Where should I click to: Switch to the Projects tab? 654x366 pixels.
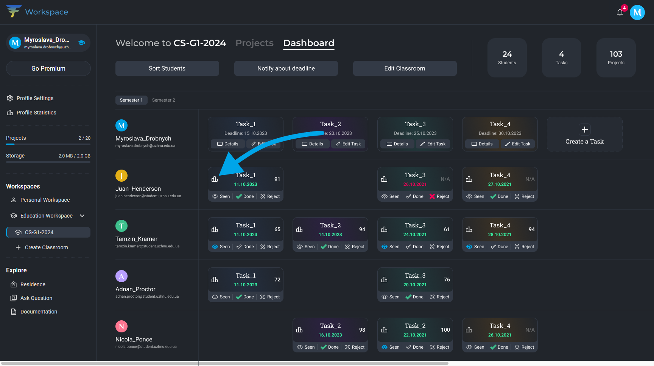click(254, 43)
